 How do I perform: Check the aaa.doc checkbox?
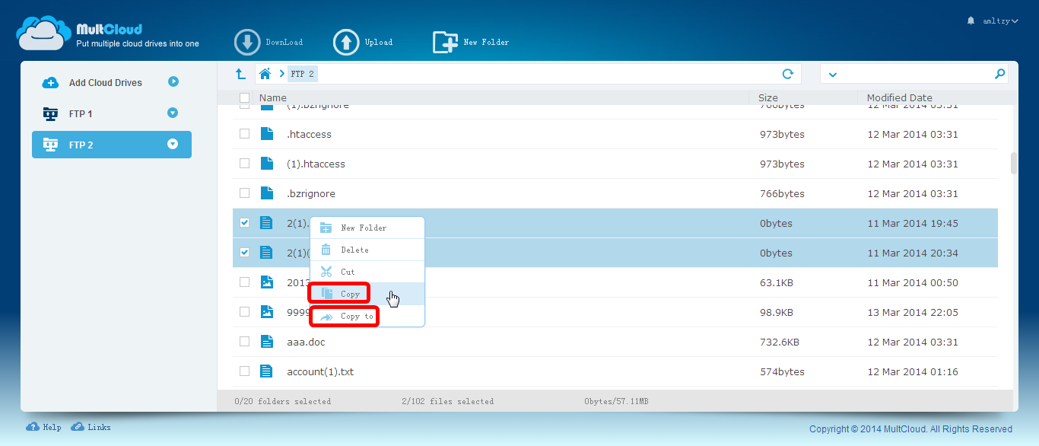click(244, 342)
